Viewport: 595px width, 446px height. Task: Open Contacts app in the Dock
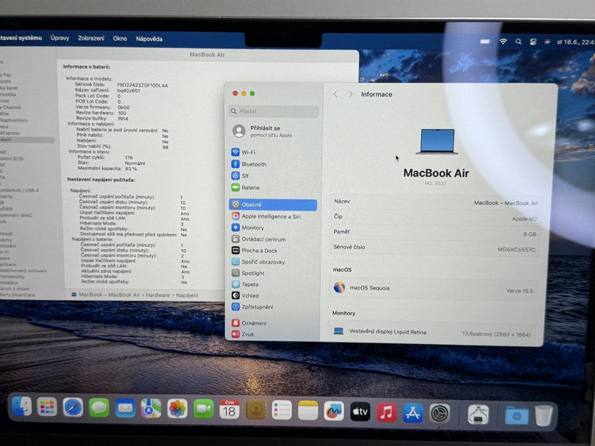[256, 409]
